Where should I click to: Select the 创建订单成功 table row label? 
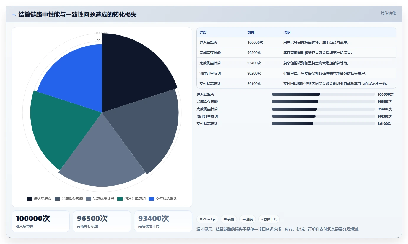click(x=210, y=73)
